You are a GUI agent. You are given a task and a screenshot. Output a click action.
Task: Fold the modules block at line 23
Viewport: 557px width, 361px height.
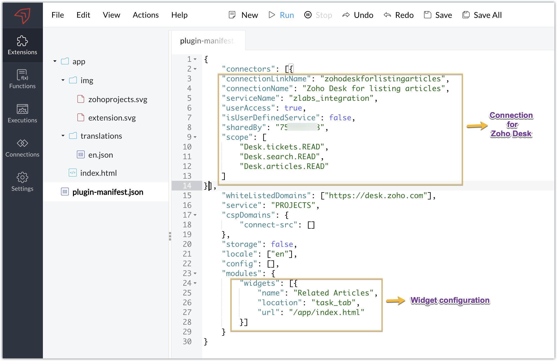195,273
